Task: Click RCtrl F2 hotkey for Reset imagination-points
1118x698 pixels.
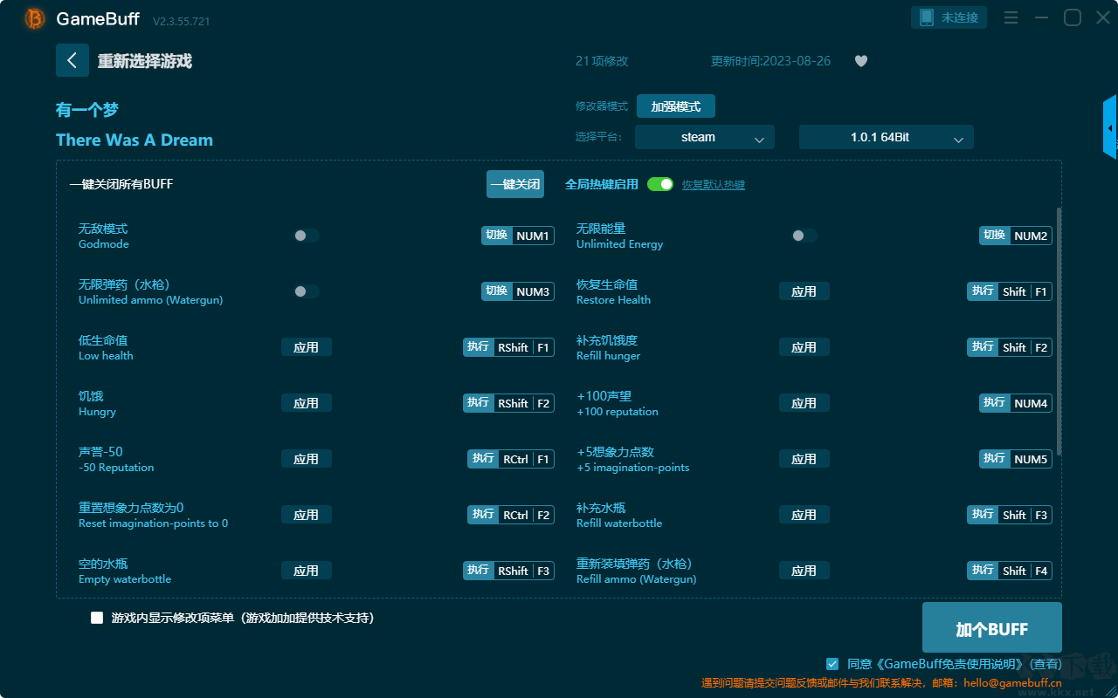Action: point(511,515)
